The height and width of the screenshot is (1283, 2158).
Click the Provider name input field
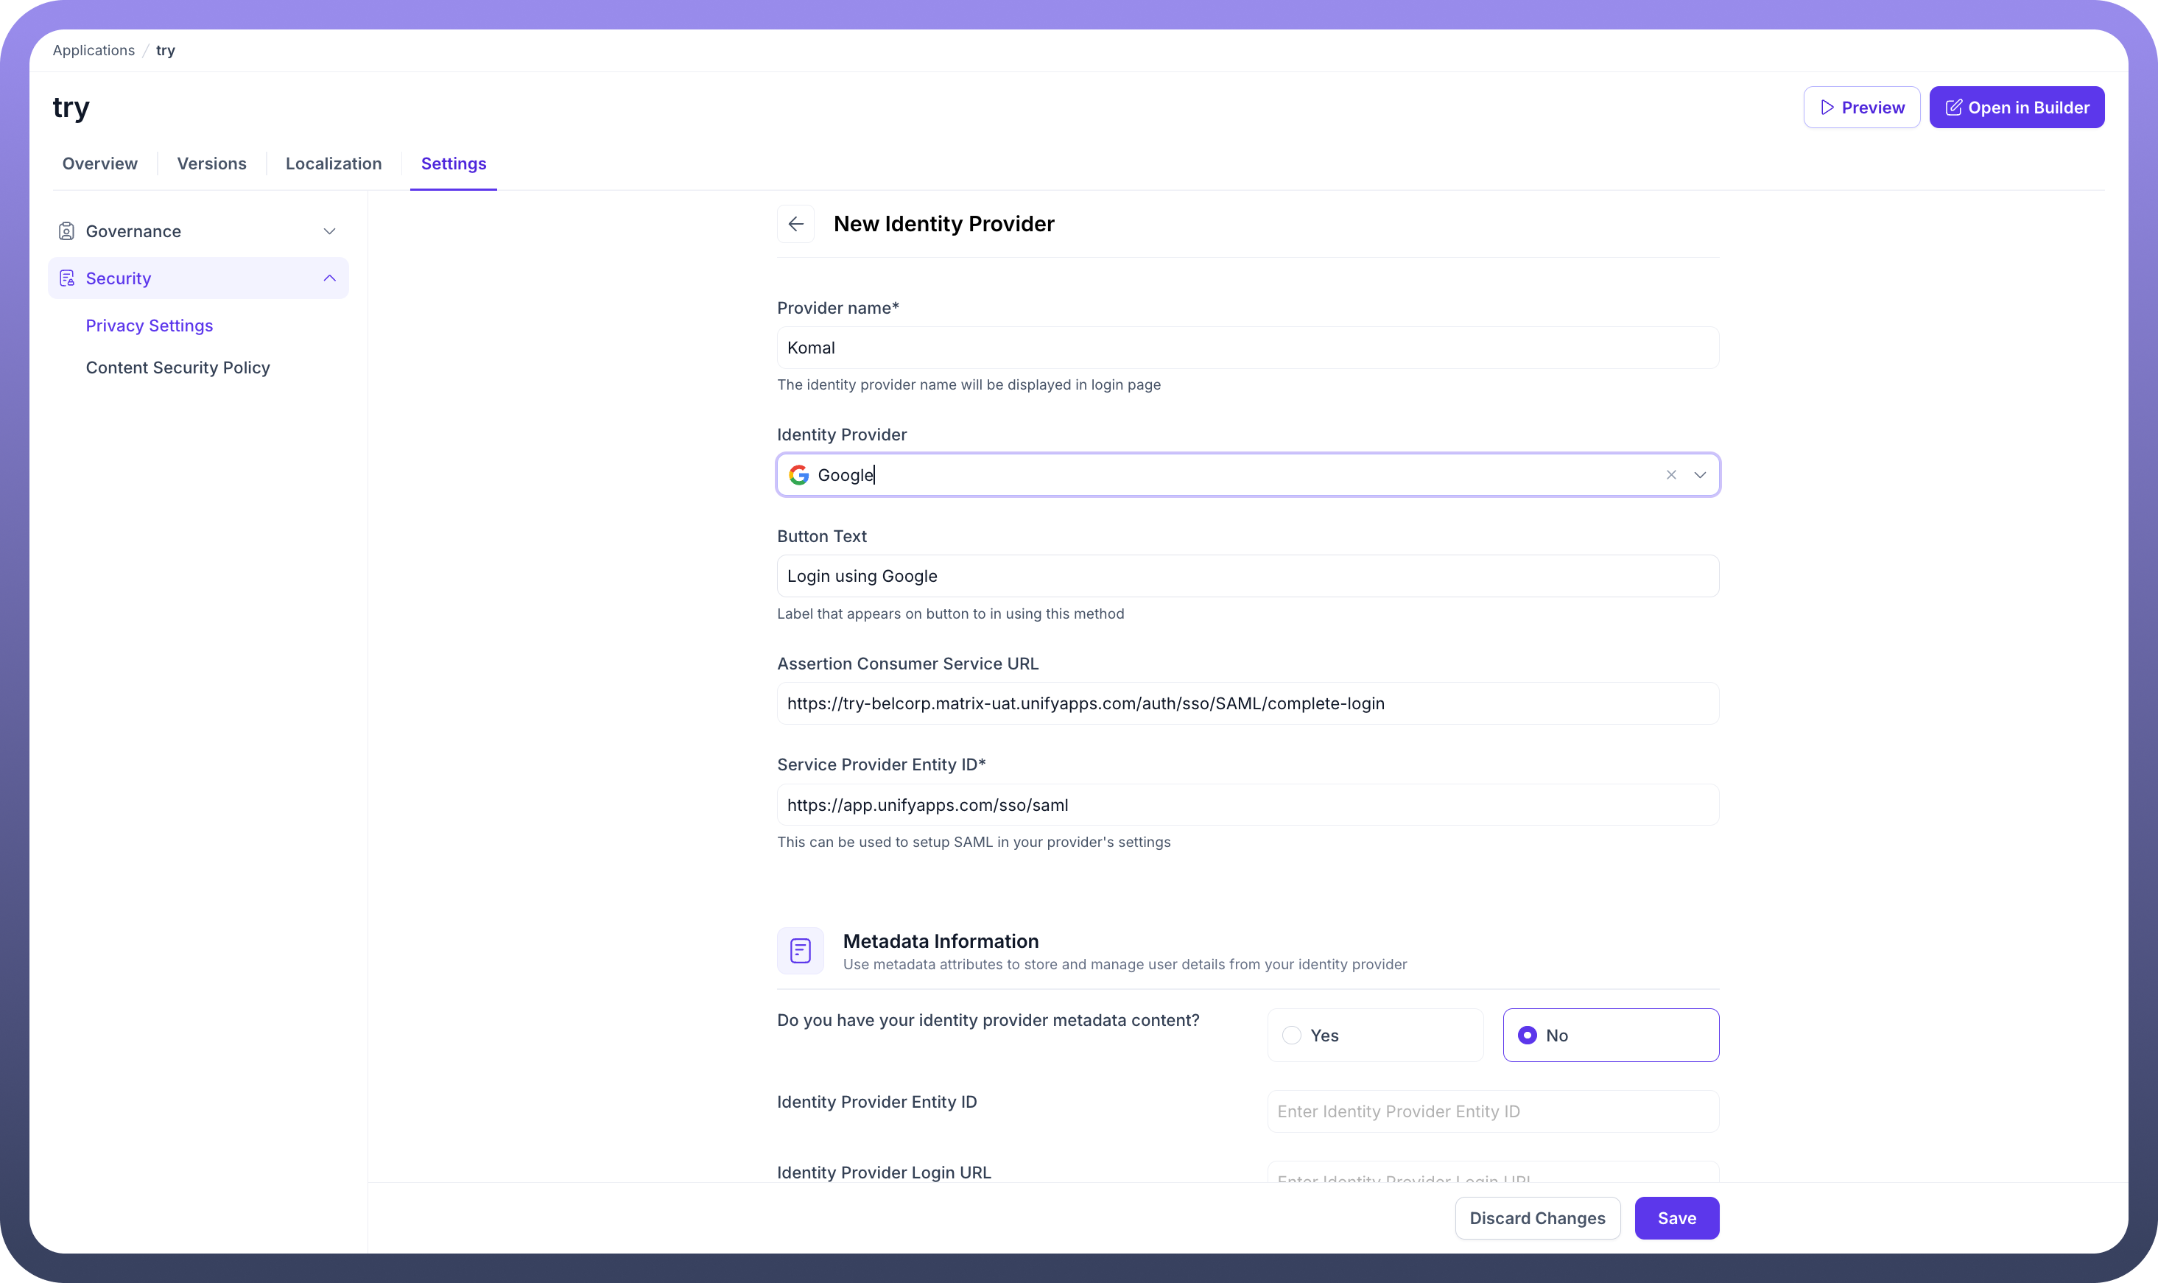1247,348
